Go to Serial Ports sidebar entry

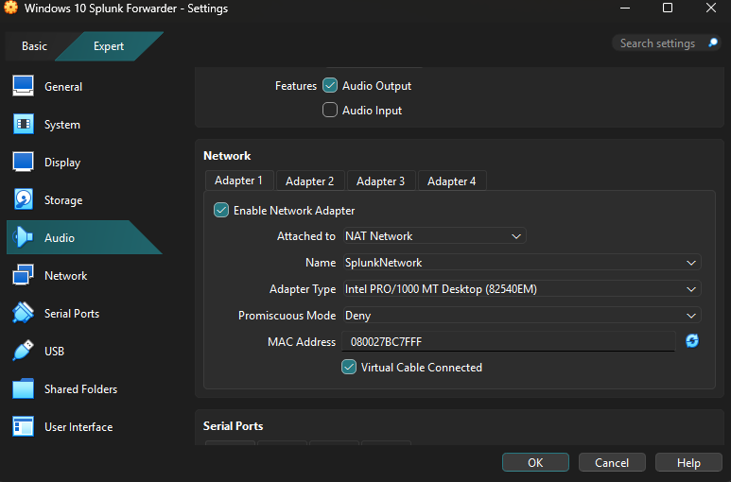tap(72, 314)
